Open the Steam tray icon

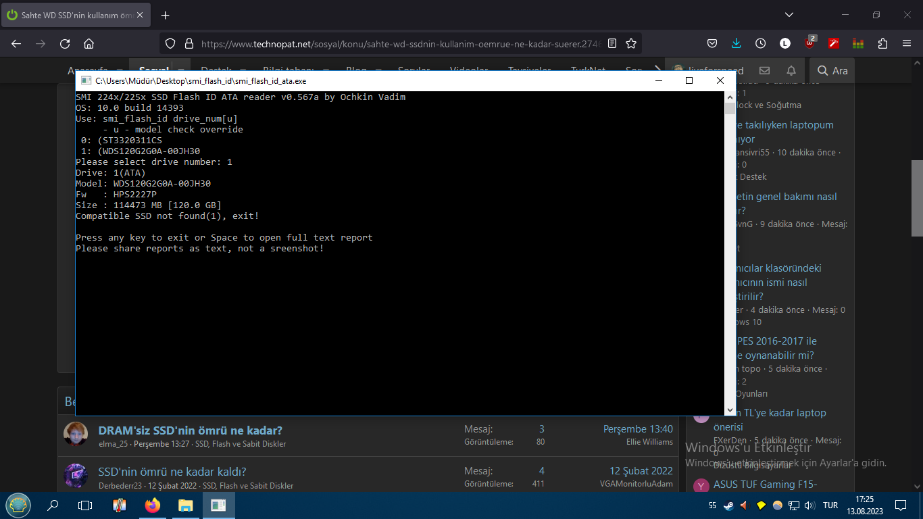point(728,505)
